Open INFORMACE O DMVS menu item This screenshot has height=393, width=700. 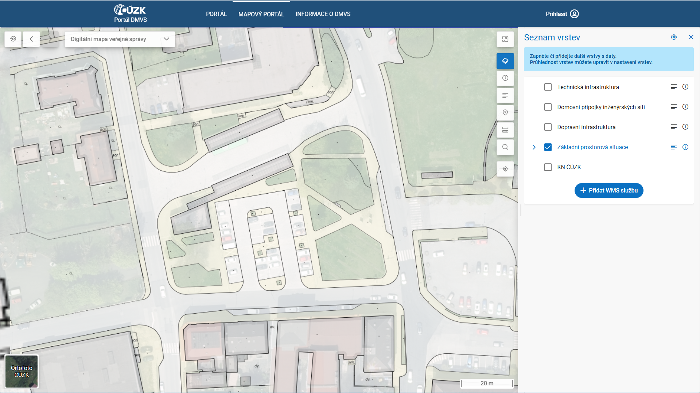[x=323, y=14]
